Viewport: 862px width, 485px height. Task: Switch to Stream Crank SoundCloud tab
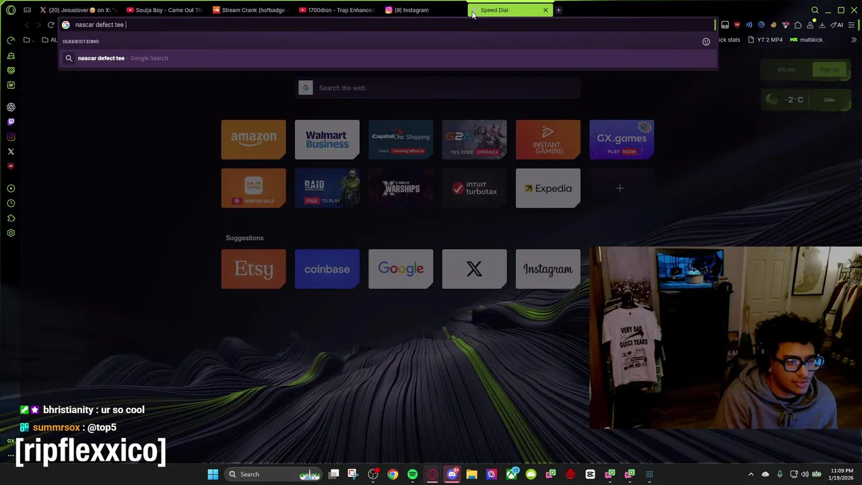251,10
